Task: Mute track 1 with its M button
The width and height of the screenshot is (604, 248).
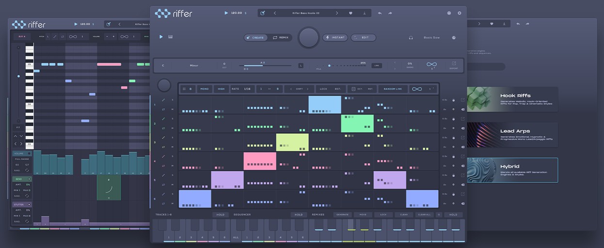Action: (x=173, y=109)
